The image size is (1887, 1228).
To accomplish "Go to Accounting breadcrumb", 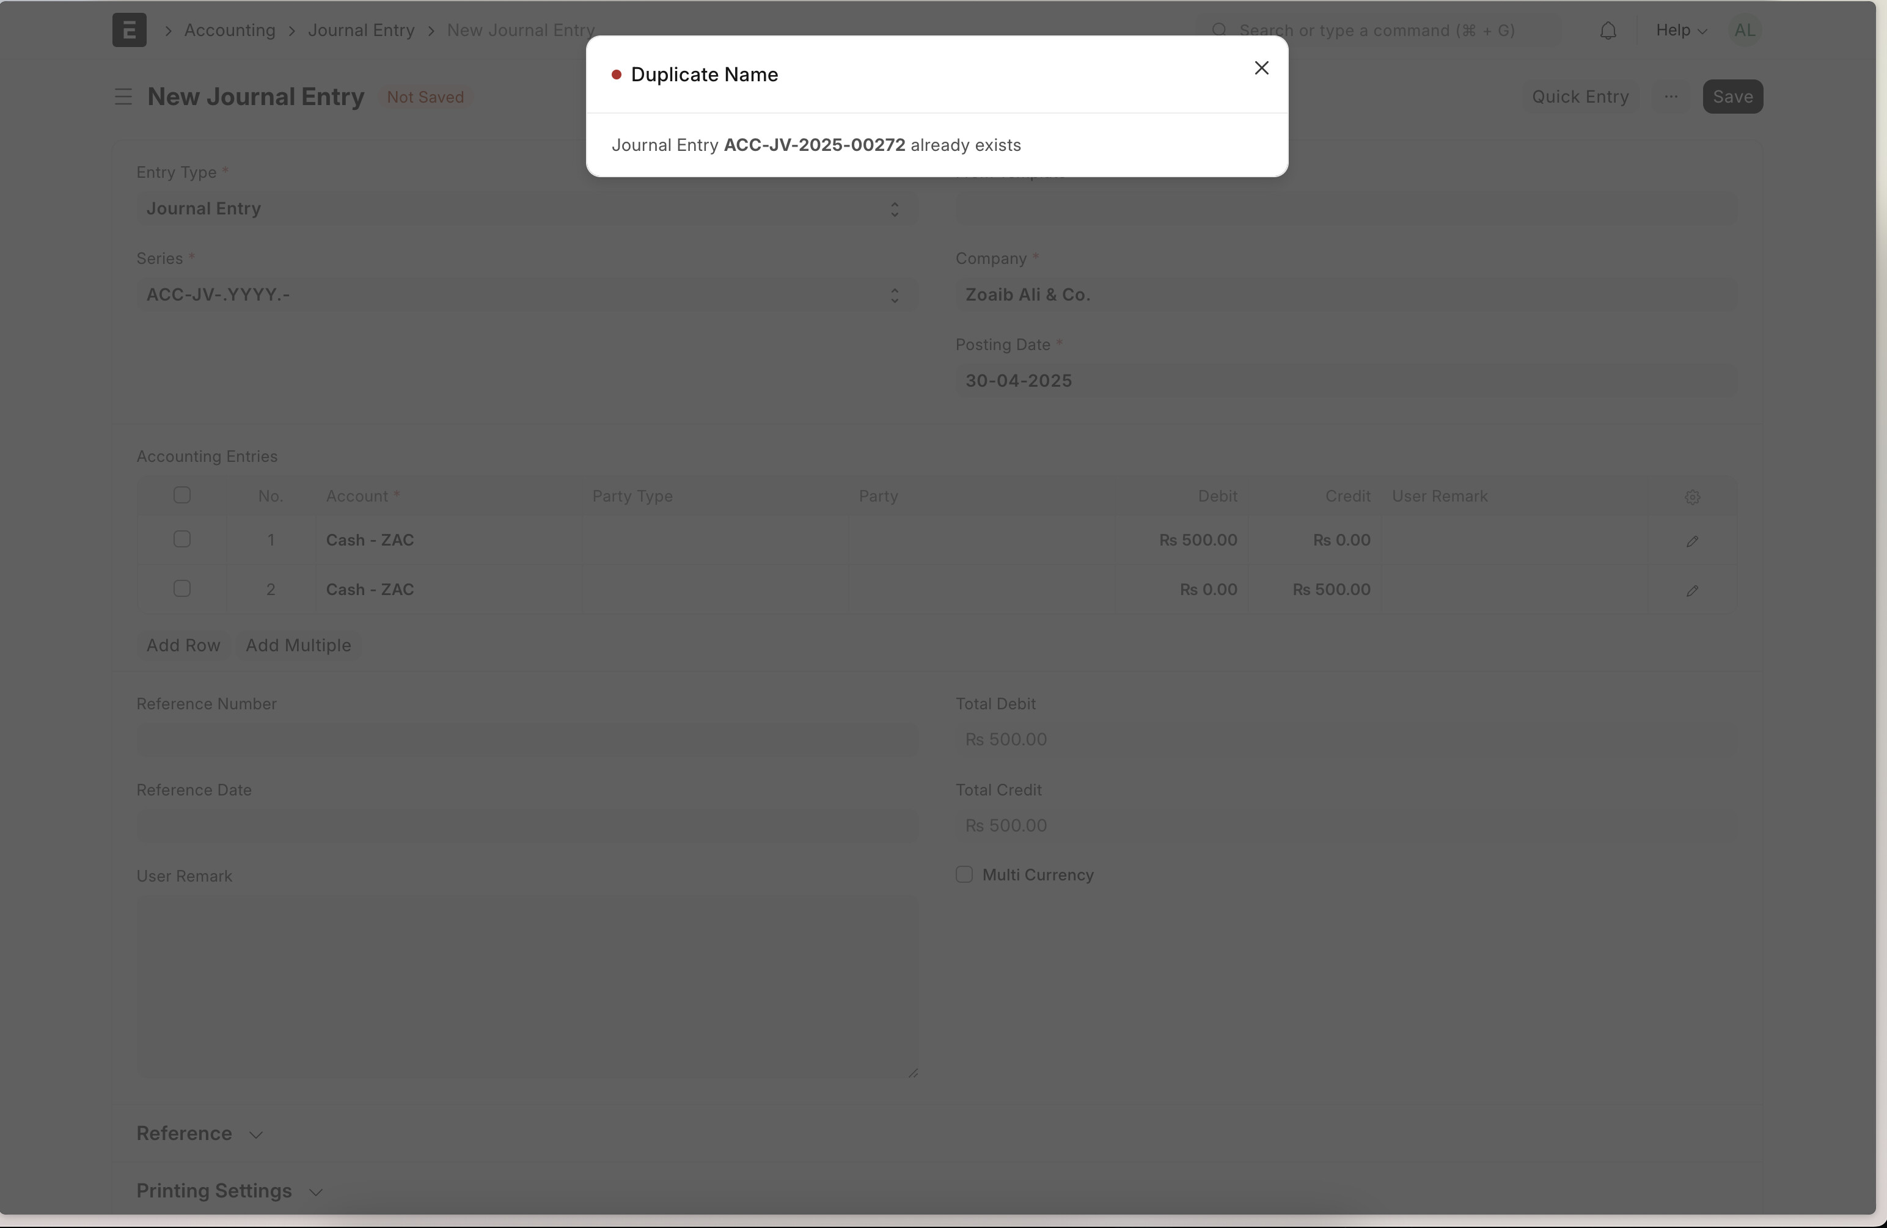I will click(x=230, y=30).
